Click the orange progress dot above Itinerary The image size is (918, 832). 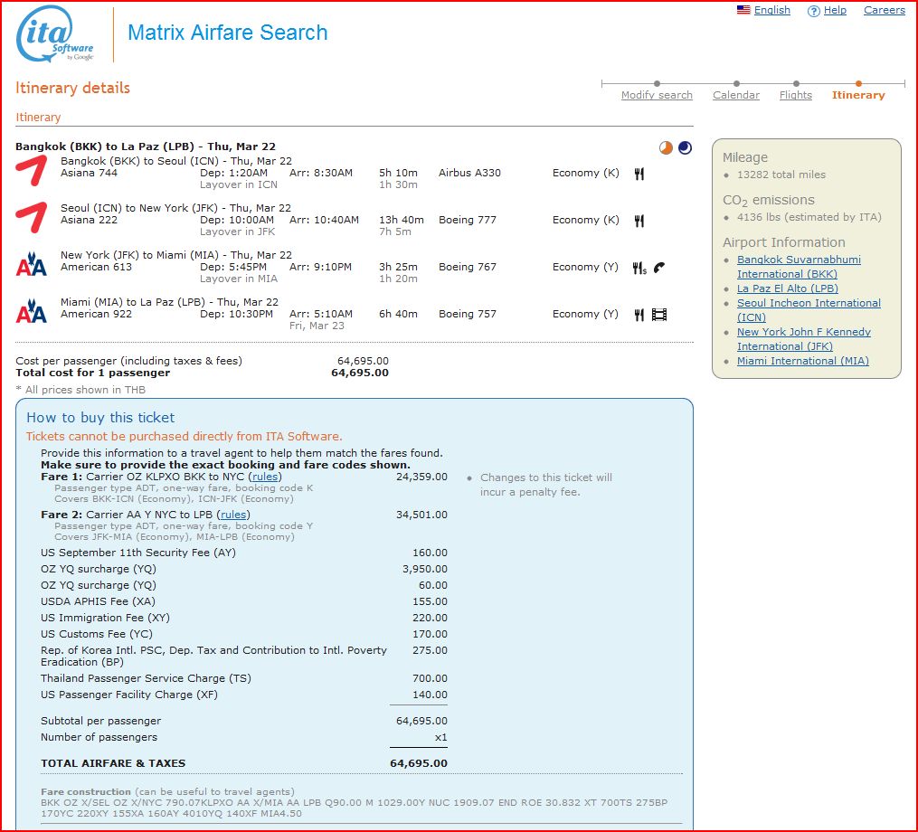pyautogui.click(x=858, y=83)
